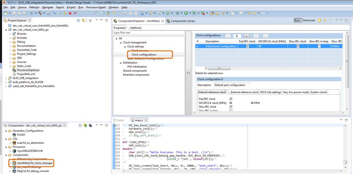Select Clock configurations in the properties tree
Viewport: 353px width, 174px height.
(144, 54)
